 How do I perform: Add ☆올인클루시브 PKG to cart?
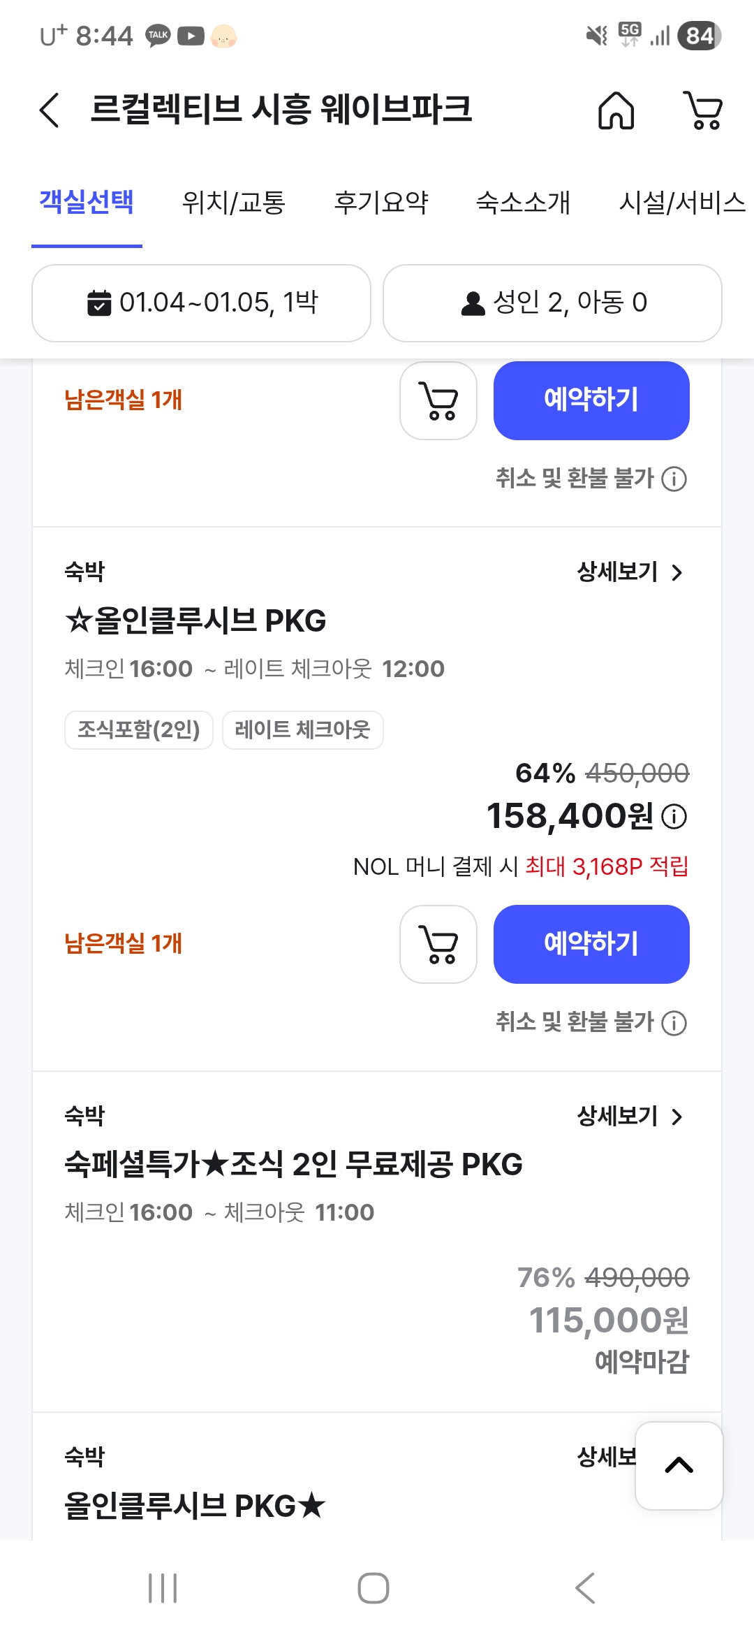click(438, 944)
